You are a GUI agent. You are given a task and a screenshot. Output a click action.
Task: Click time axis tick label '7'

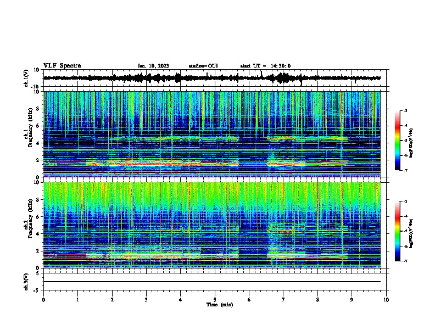point(283,299)
